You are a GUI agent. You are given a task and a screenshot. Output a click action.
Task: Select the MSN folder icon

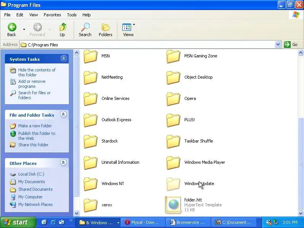pos(90,56)
